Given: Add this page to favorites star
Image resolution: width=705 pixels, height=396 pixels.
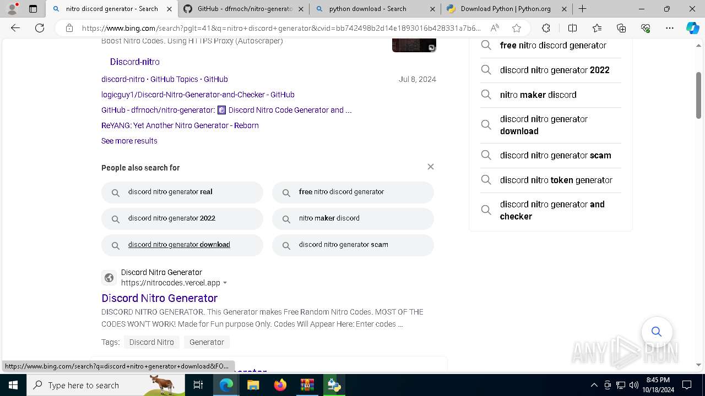Looking at the screenshot, I should 516,28.
